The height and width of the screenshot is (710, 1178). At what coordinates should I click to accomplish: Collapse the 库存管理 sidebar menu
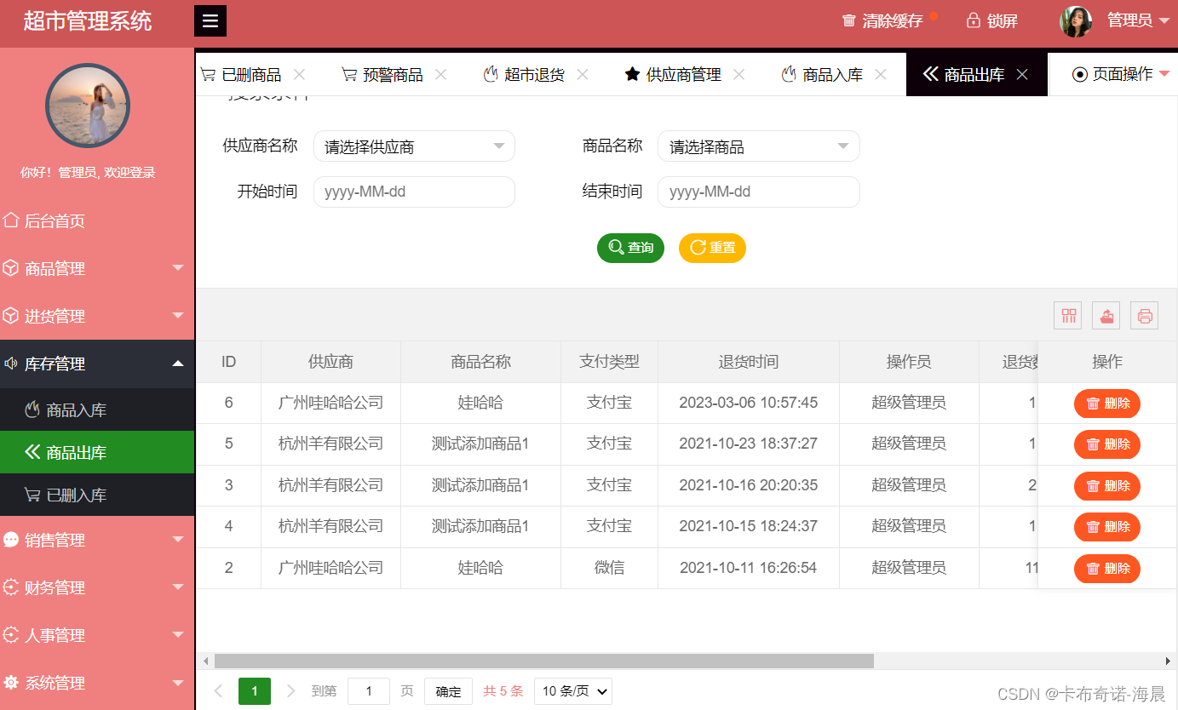tap(97, 364)
